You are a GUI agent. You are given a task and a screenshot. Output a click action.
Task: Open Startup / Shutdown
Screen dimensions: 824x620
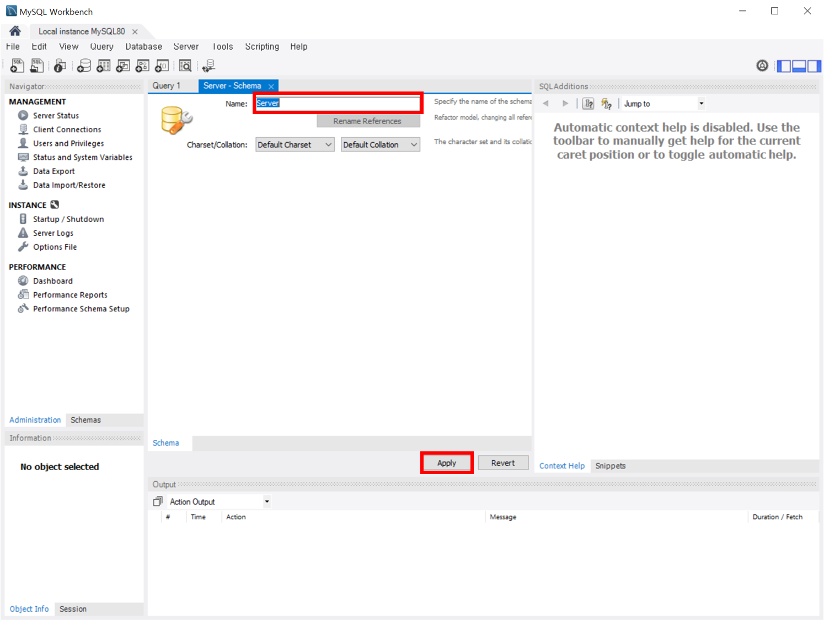[x=68, y=219]
